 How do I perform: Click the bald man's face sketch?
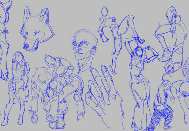(x=85, y=51)
